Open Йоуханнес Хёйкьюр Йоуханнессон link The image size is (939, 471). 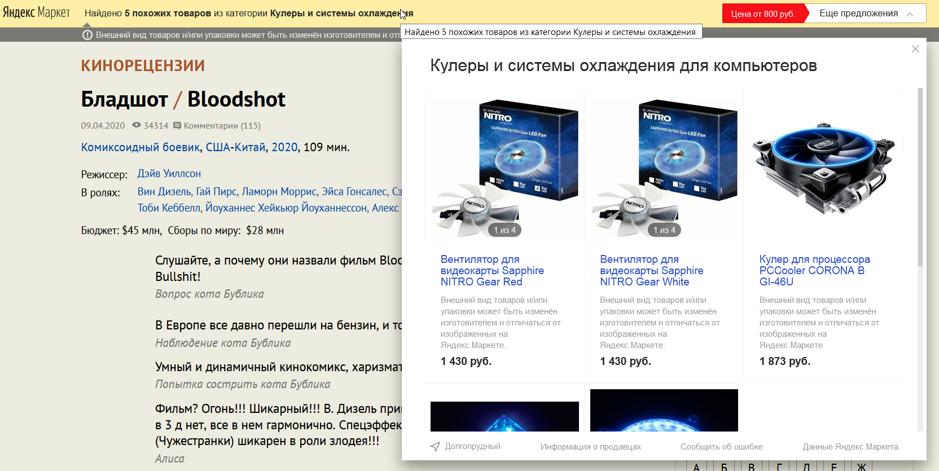[x=286, y=208]
